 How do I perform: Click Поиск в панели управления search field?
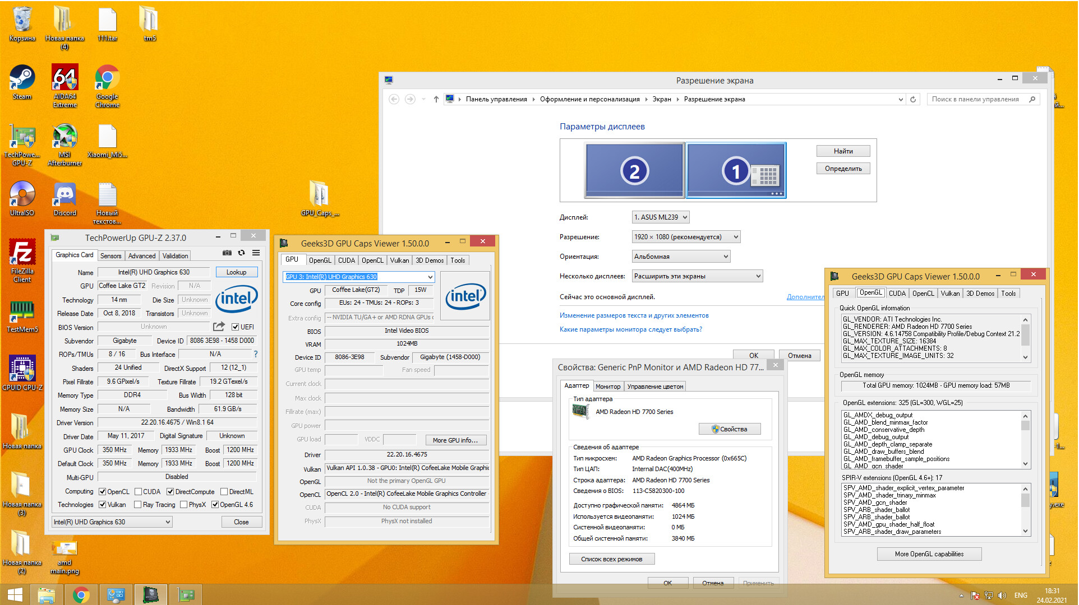tap(983, 99)
